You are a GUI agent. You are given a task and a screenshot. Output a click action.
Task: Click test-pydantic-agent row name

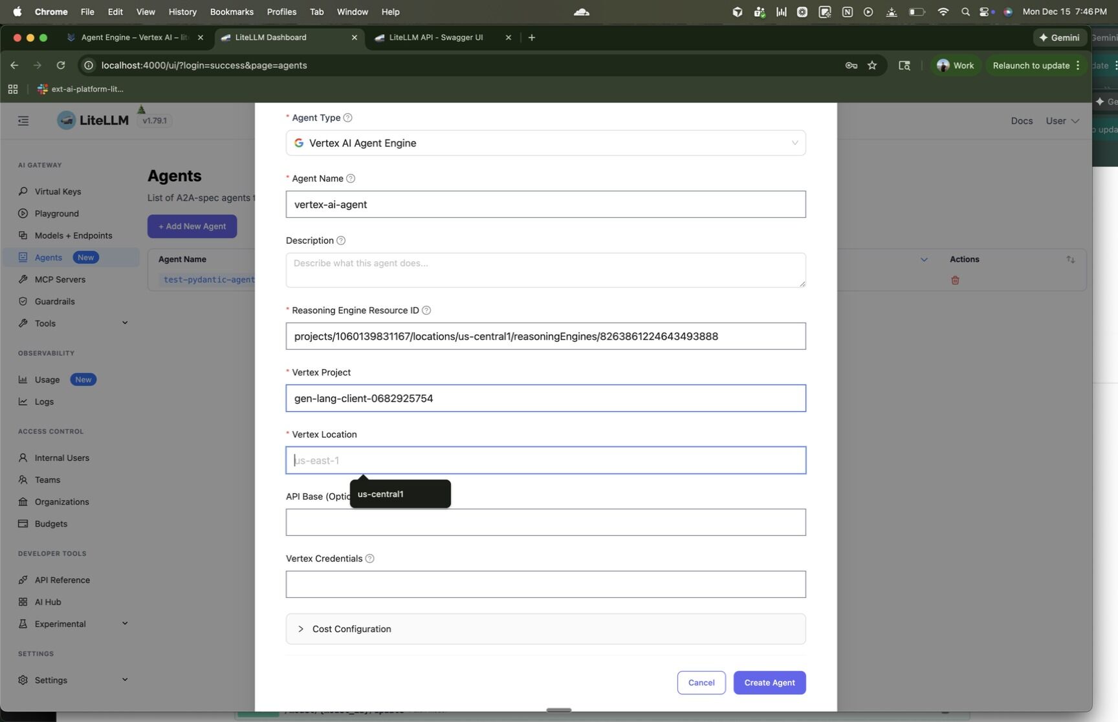[209, 280]
